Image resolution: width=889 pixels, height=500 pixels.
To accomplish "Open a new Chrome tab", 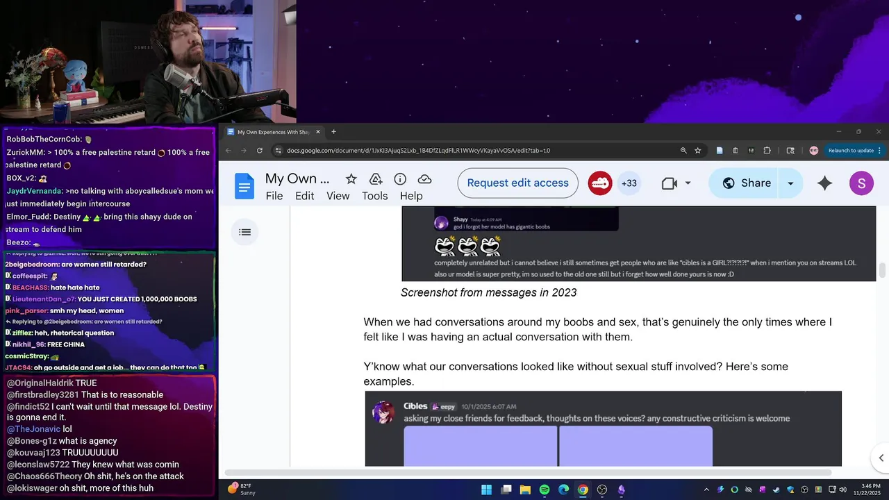I will (x=333, y=132).
